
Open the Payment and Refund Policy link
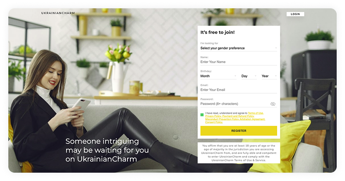(x=238, y=116)
